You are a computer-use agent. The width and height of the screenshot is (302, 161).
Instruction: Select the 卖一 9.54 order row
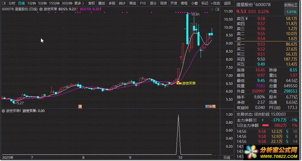click(x=267, y=39)
